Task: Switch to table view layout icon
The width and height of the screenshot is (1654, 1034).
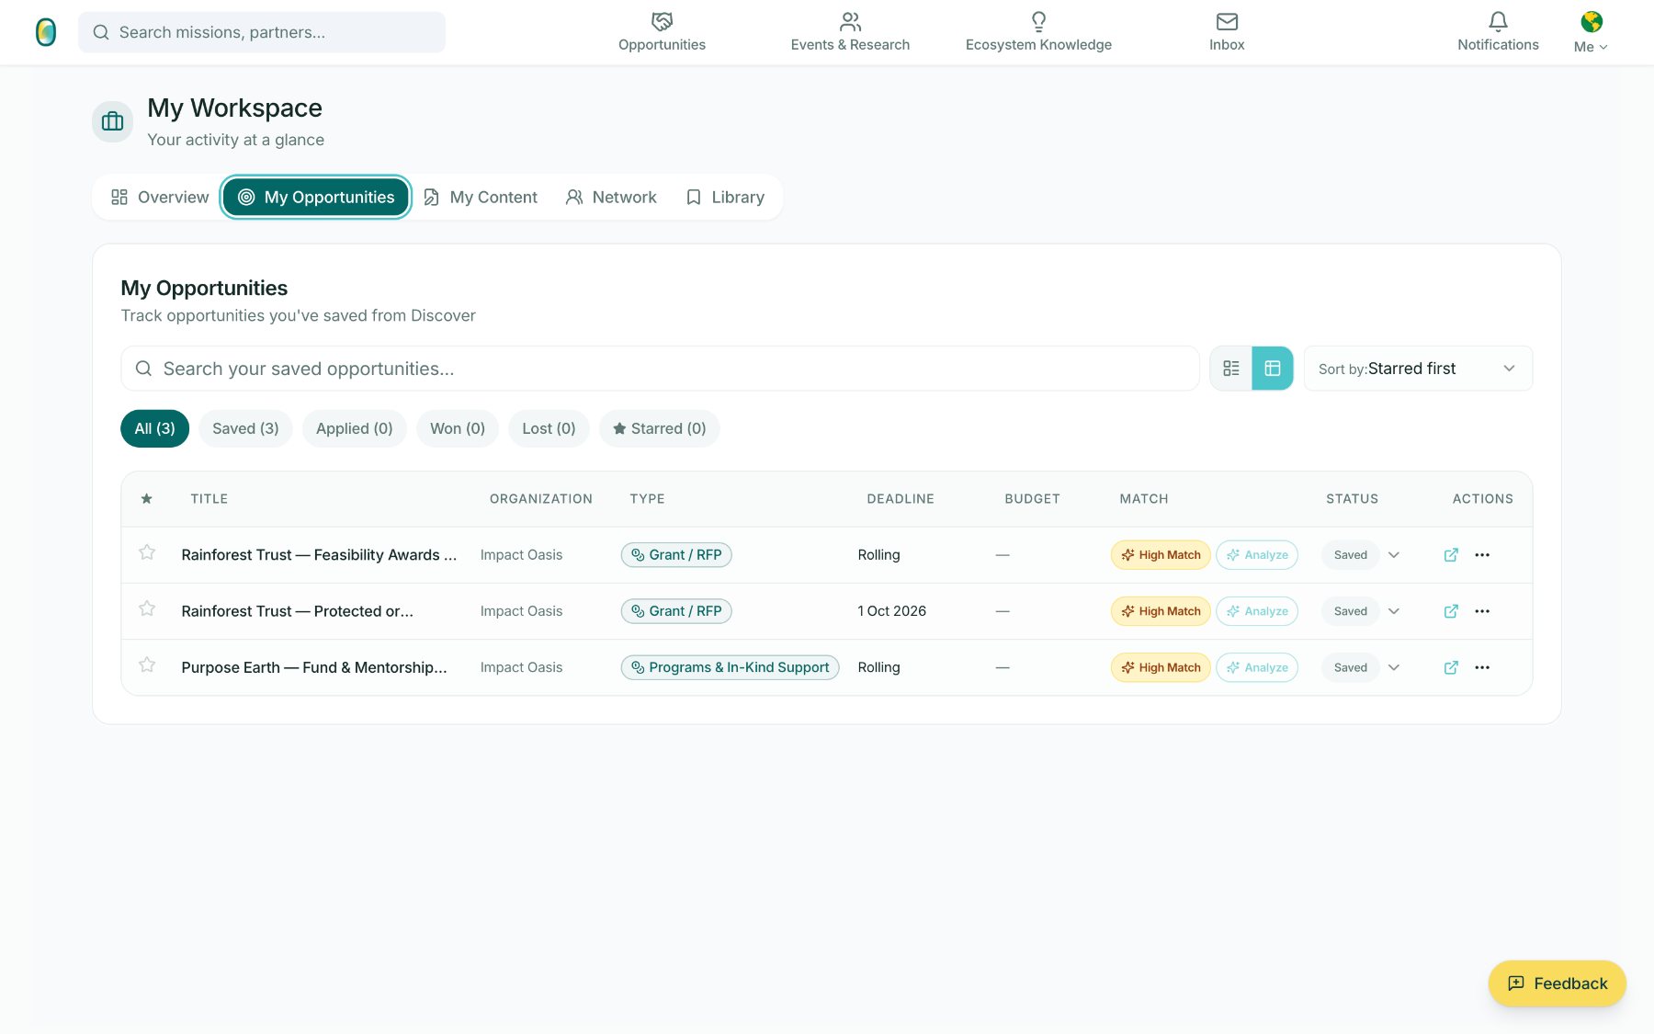Action: (1273, 369)
